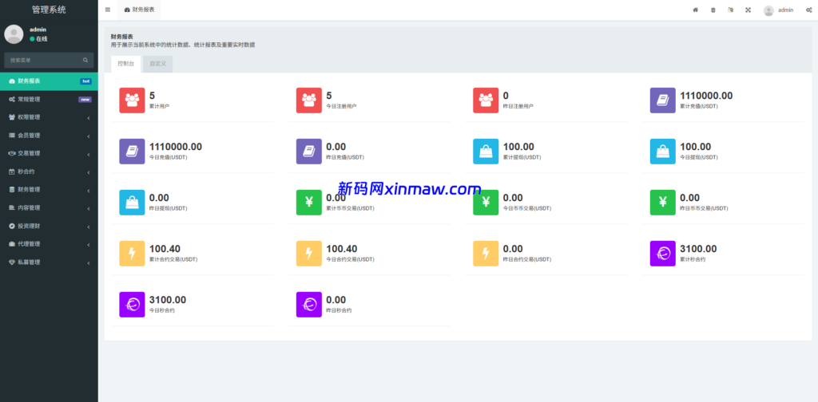Click the violet globe icon for 今日秒合约
Viewport: 818px width, 402px height.
pos(132,304)
